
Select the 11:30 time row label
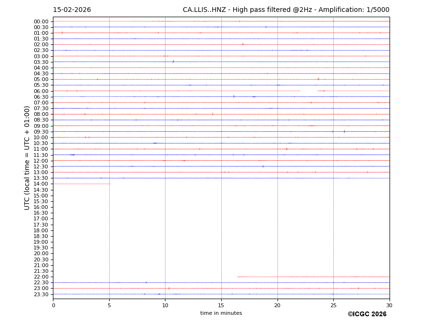coord(41,155)
